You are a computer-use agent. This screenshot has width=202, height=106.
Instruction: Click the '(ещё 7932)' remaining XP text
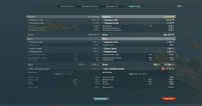pyautogui.click(x=69, y=74)
